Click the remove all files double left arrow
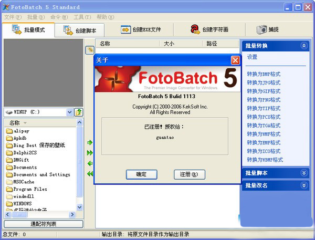The height and width of the screenshot is (240, 315). pyautogui.click(x=90, y=174)
